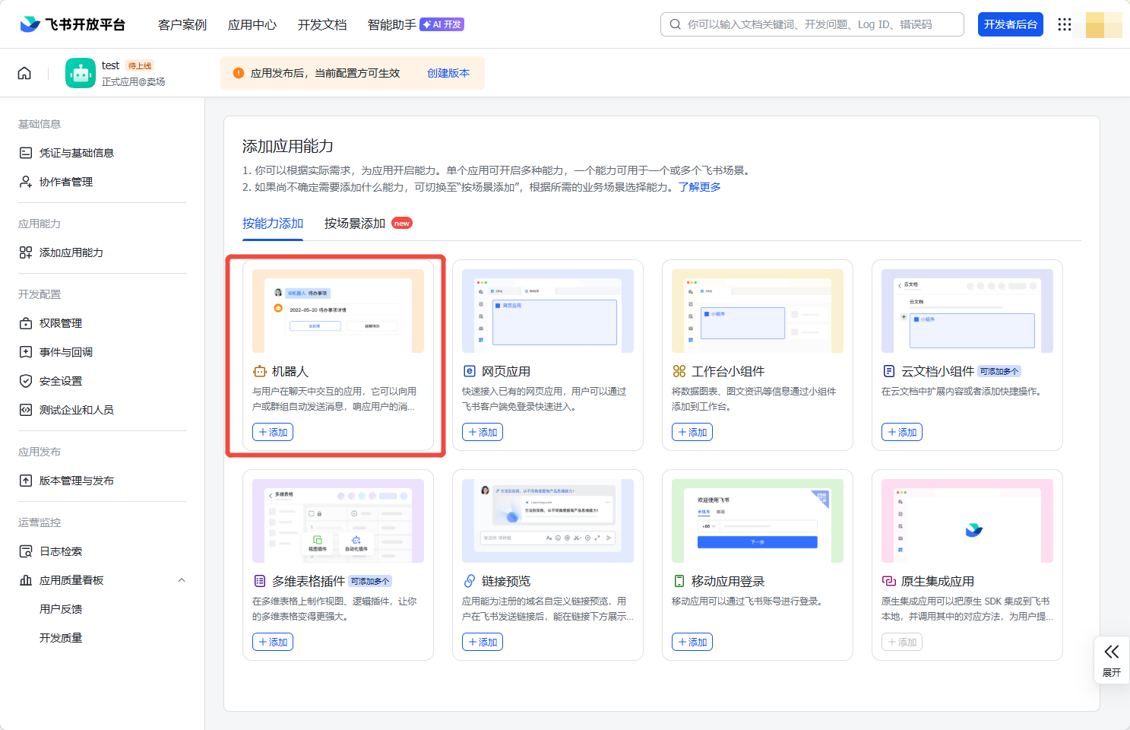Viewport: 1130px width, 730px height.
Task: Click the user profile avatar
Action: tap(1103, 24)
